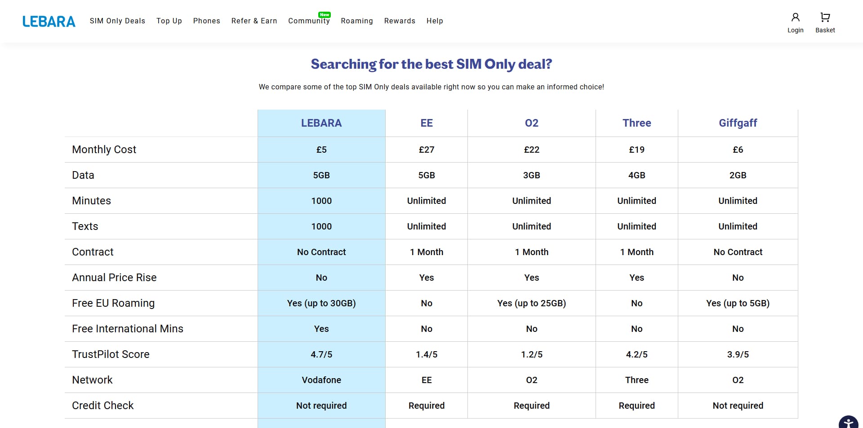
Task: Open the accessibility widget icon
Action: pyautogui.click(x=849, y=423)
